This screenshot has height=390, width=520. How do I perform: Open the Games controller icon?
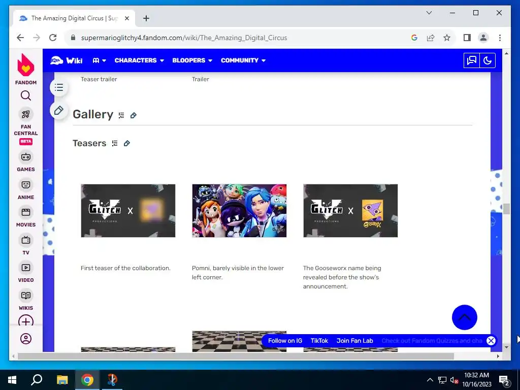pyautogui.click(x=26, y=157)
